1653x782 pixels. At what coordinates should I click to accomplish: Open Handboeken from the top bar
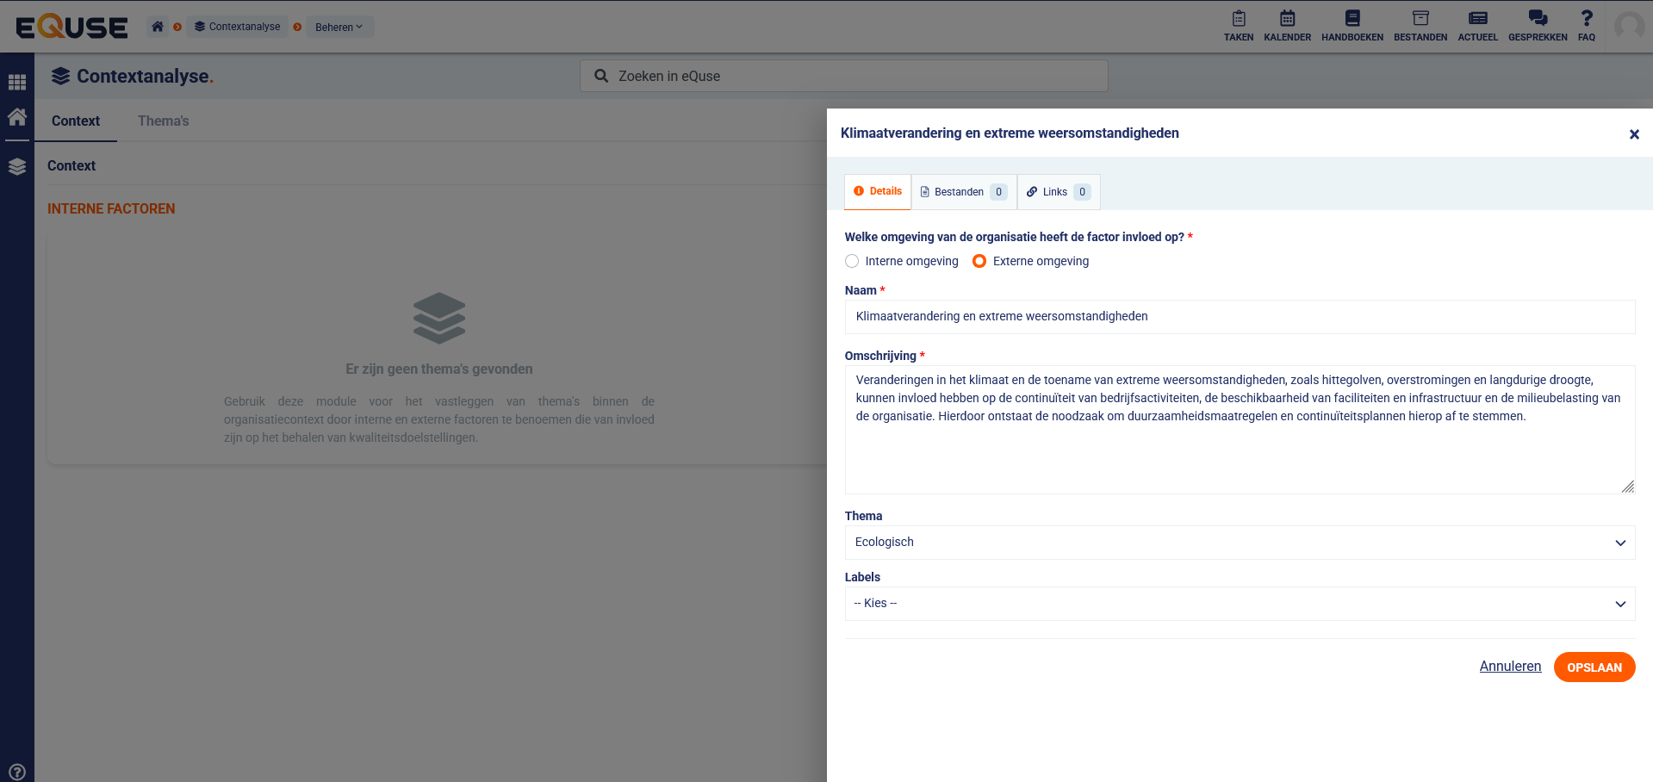[1352, 25]
